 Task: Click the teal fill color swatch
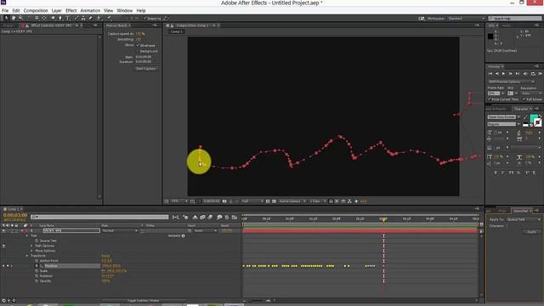[534, 118]
